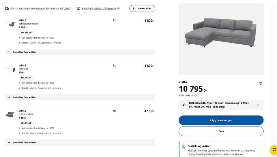This screenshot has height=157, width=277.
Task: Click Lägg i varukorgen button
Action: [x=221, y=120]
